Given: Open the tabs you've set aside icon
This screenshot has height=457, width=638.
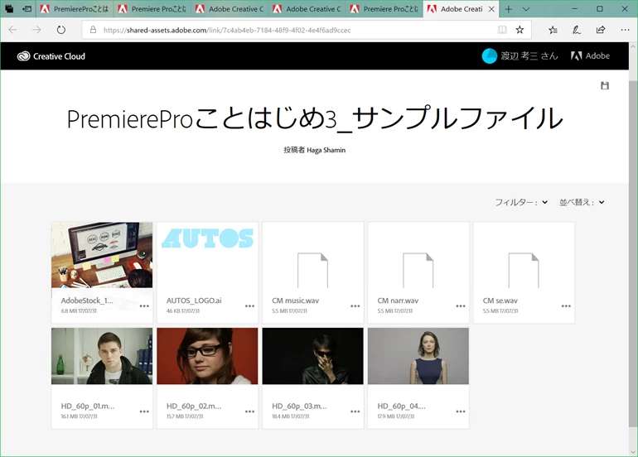Looking at the screenshot, I should pyautogui.click(x=9, y=9).
